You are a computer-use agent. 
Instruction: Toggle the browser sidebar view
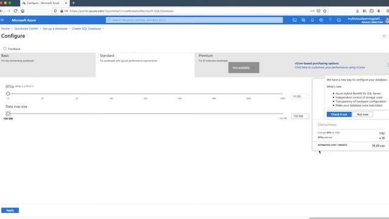(x=371, y=11)
